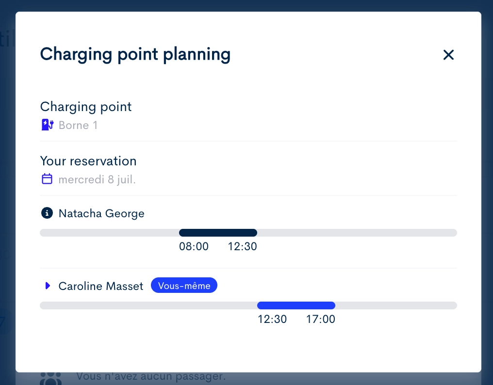
Task: Click the Vous-même badge
Action: coord(184,286)
